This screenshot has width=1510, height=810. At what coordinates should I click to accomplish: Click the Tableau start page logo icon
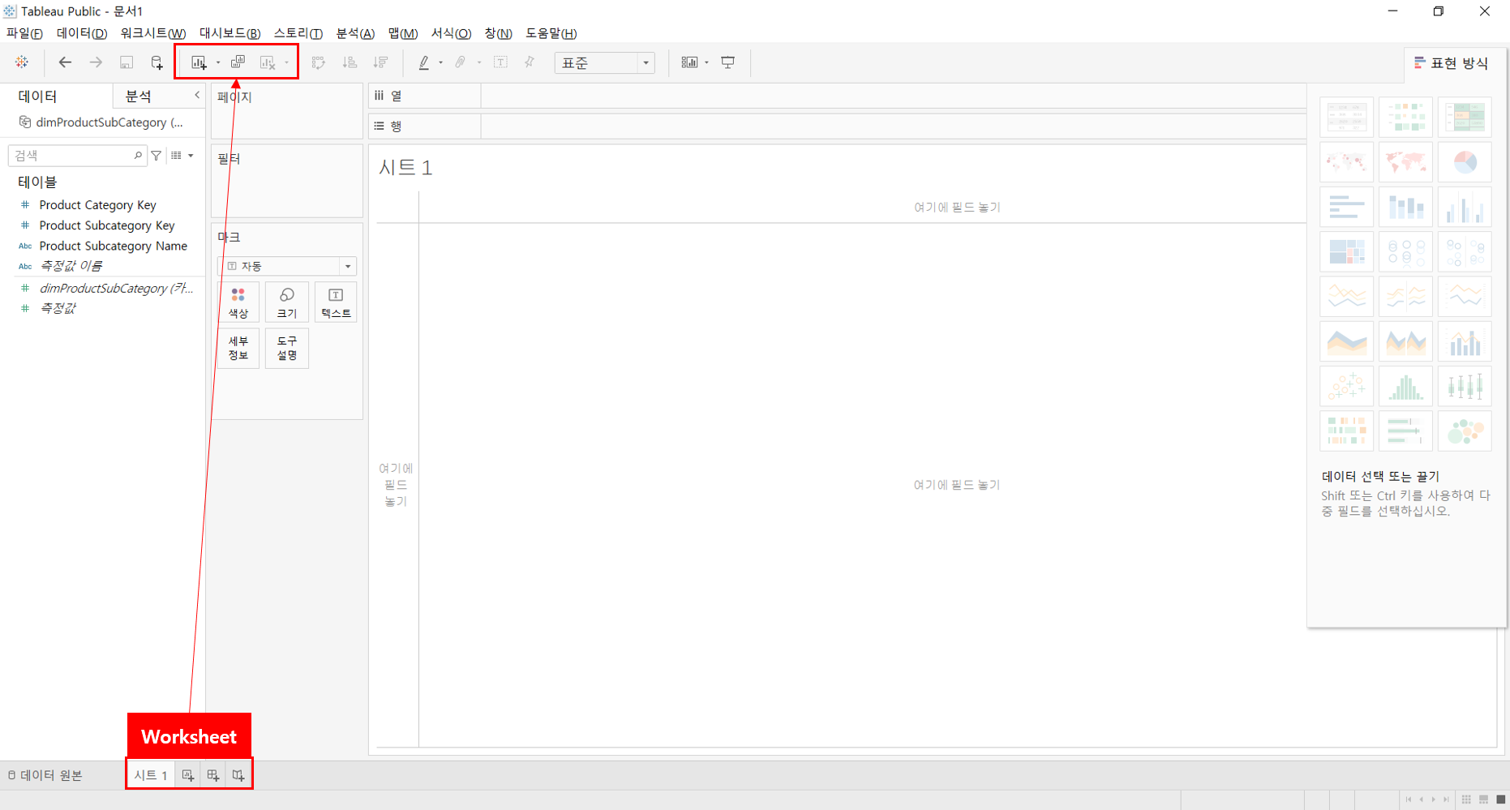point(22,62)
